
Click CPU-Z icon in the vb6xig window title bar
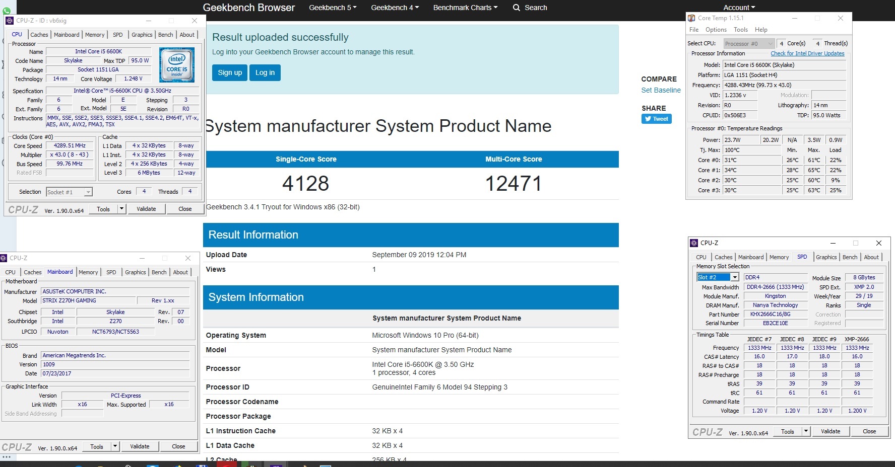pos(9,21)
